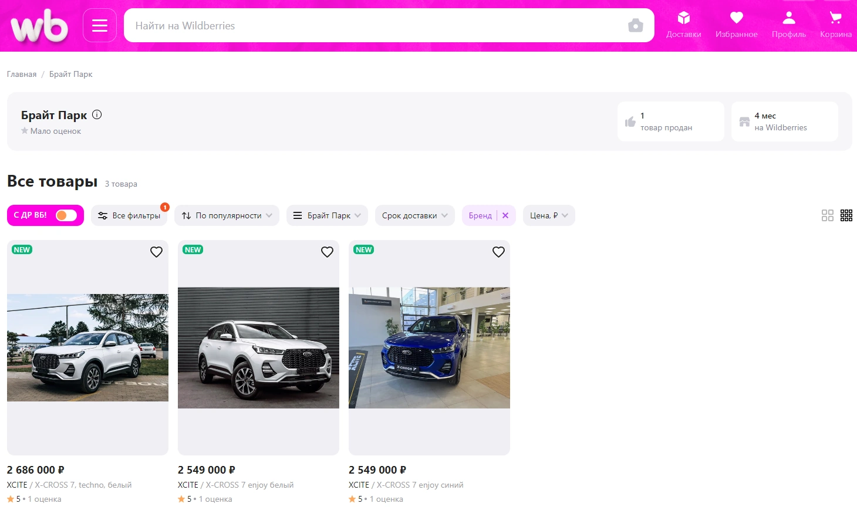The image size is (857, 510).
Task: Click the Найти на Wildberries search field
Action: (x=376, y=26)
